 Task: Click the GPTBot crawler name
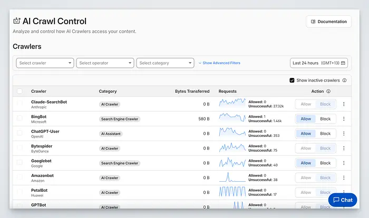[x=38, y=205]
